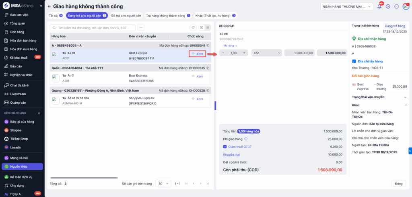
Task: Click the order search input field
Action: click(x=95, y=28)
